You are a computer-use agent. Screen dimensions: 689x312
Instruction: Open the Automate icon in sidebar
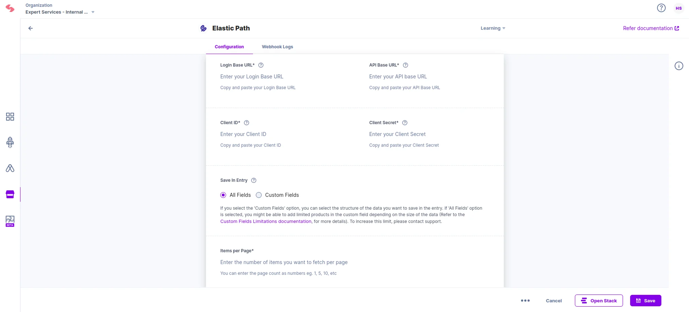pos(10,168)
